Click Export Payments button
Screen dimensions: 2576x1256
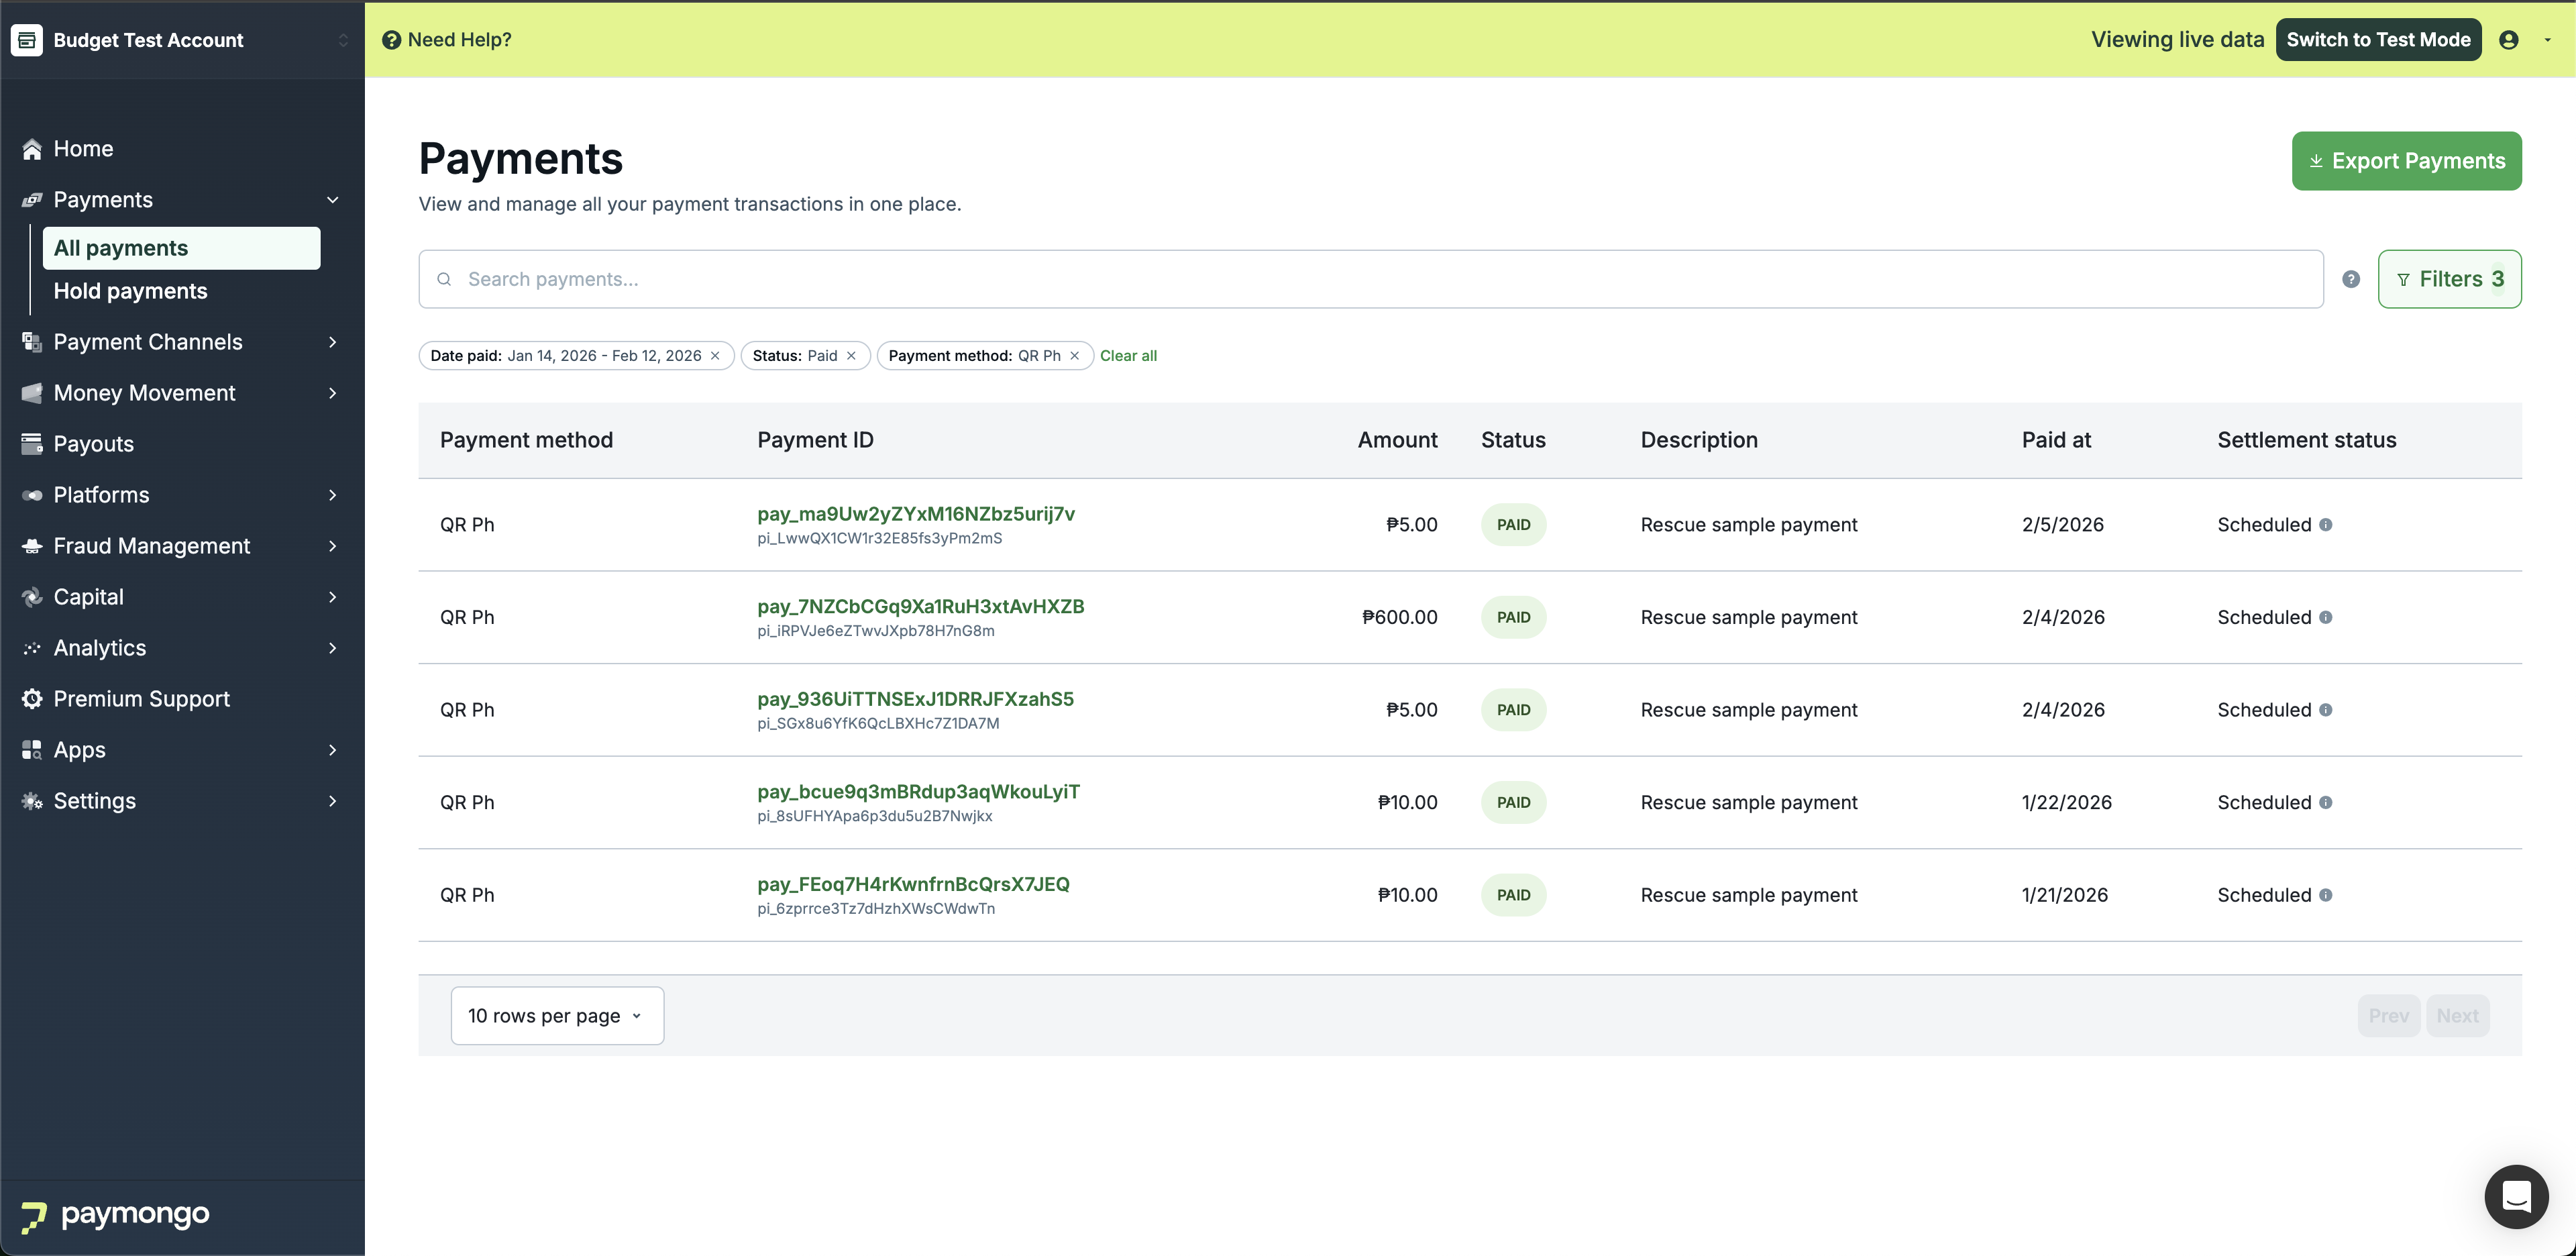[2405, 161]
